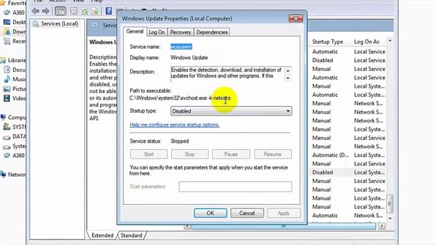Click the highlighted Disabled row in services list

(347, 172)
